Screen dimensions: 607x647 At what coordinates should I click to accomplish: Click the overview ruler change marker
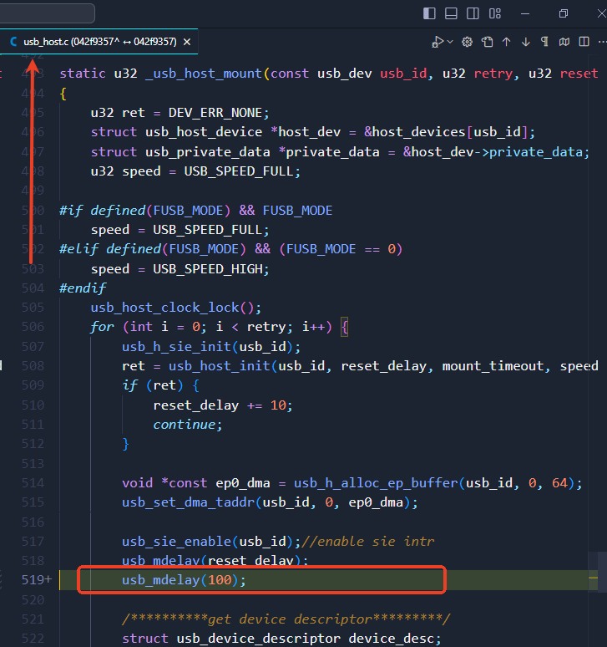593,578
